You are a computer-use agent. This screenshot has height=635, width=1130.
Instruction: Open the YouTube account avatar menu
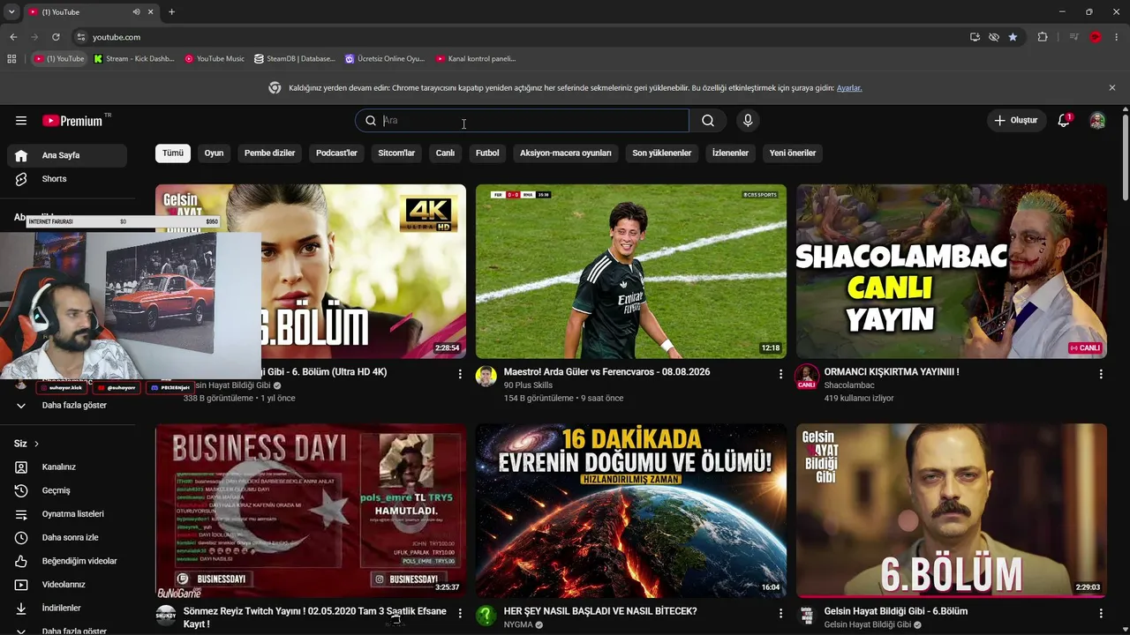click(1097, 121)
